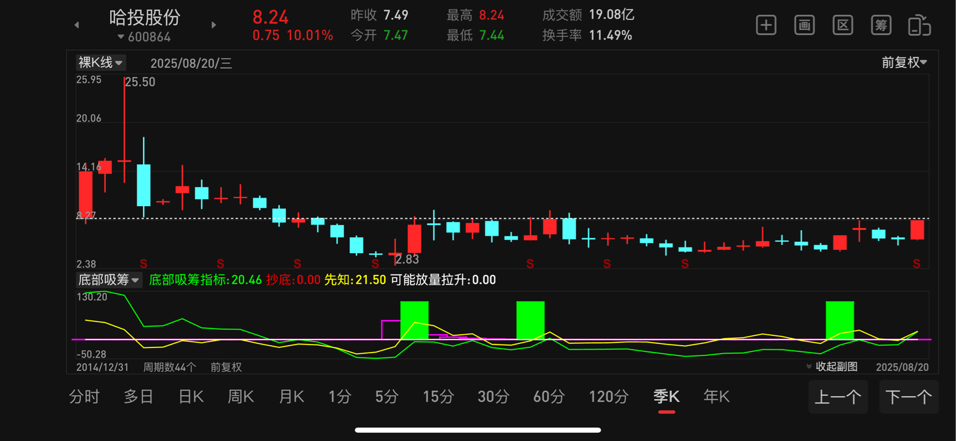Tap the 25.50 high price label
Viewport: 956px width, 441px height.
coord(140,82)
